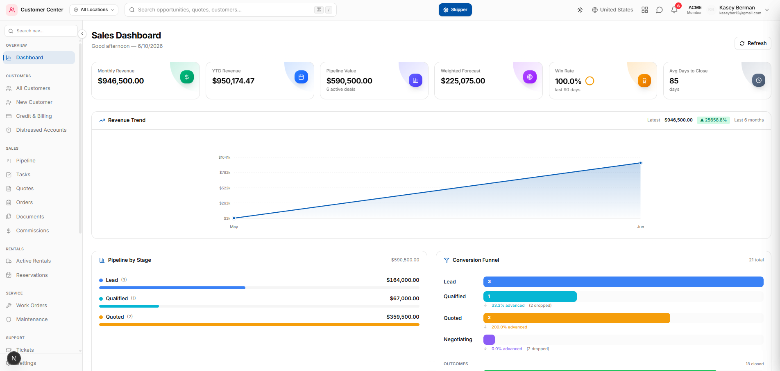Launch the Skipper assistant button
The width and height of the screenshot is (780, 371).
pos(455,10)
